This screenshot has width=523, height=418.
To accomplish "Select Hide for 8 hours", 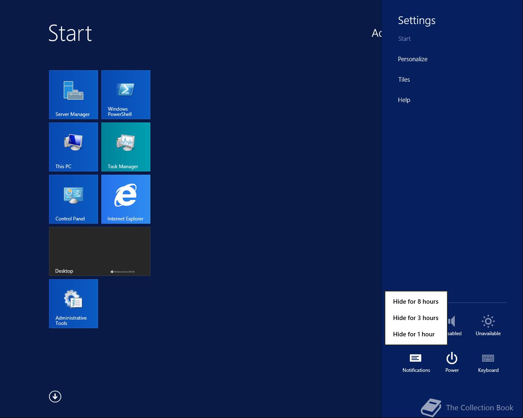I will pyautogui.click(x=416, y=302).
